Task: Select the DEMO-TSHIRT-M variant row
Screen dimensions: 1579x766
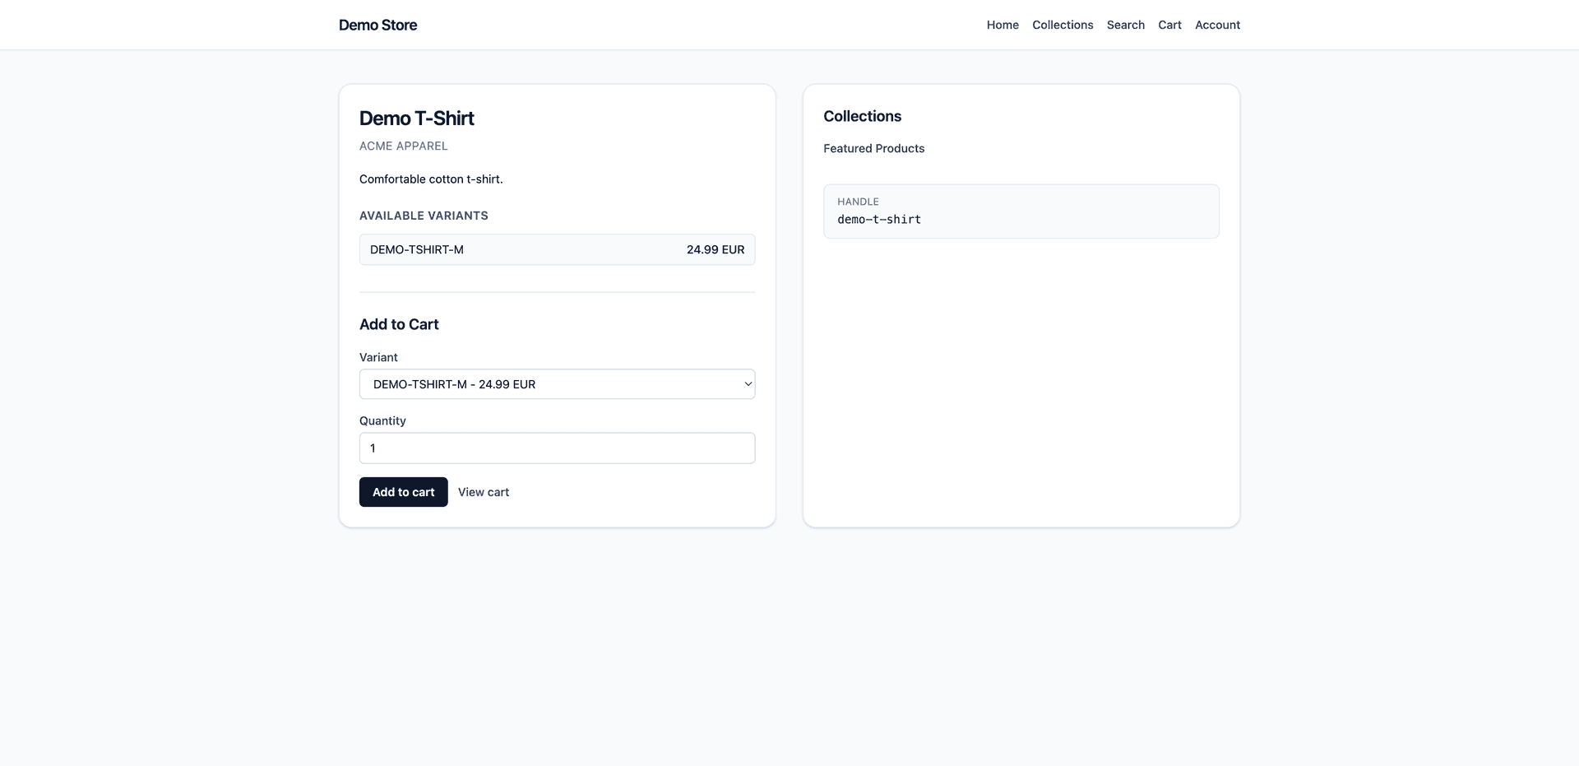Action: point(557,249)
